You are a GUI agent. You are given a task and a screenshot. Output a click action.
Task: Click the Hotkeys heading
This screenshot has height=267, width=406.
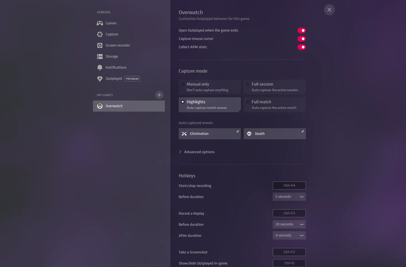pos(187,176)
